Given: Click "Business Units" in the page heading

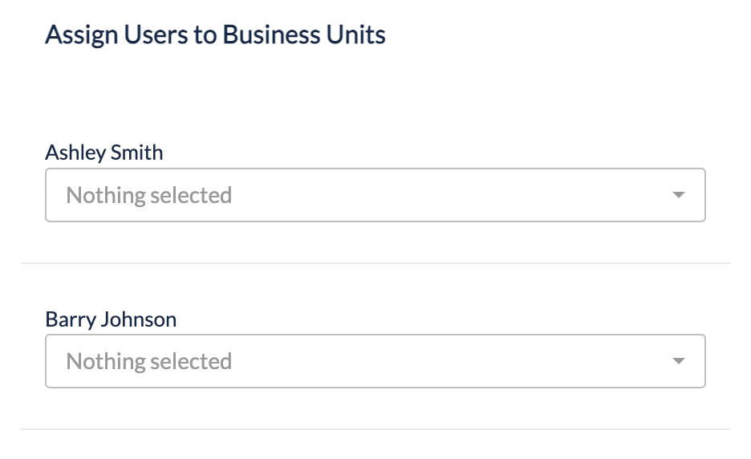Looking at the screenshot, I should point(304,35).
